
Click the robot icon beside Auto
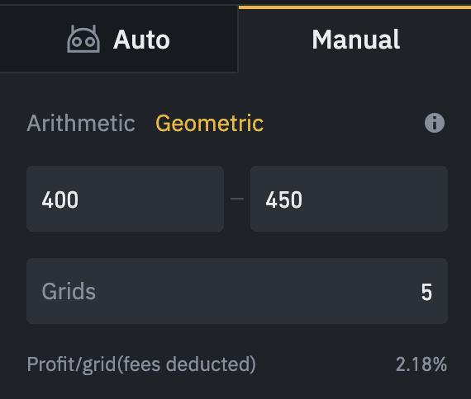point(83,39)
